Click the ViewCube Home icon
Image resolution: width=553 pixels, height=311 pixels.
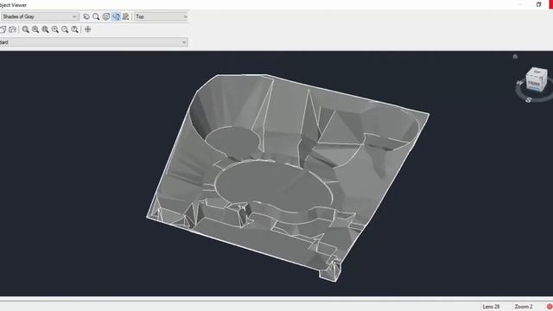(x=515, y=56)
